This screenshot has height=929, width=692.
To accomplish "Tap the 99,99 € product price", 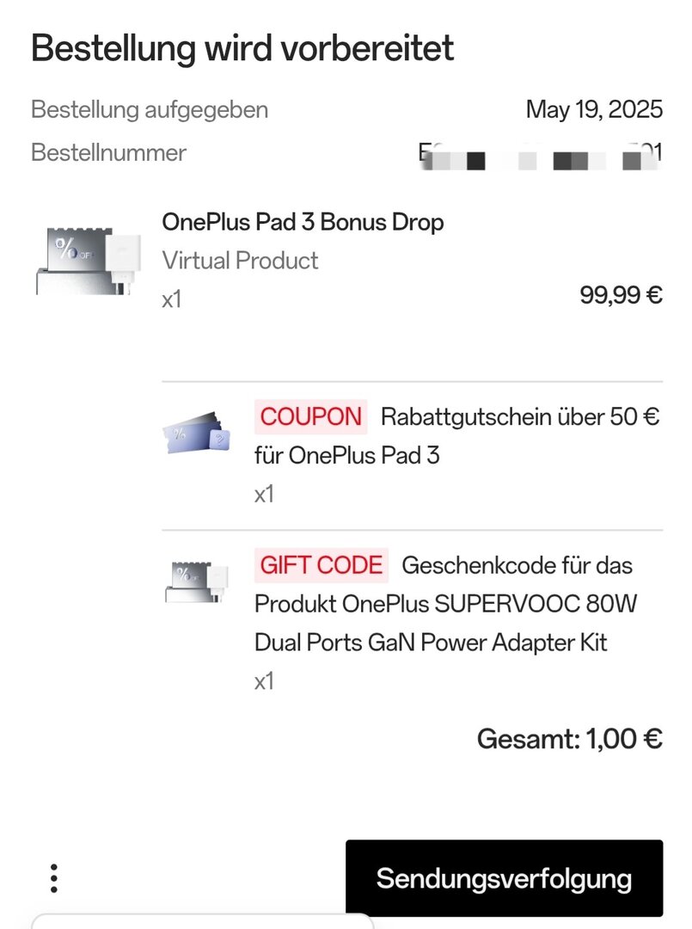I will pyautogui.click(x=621, y=294).
